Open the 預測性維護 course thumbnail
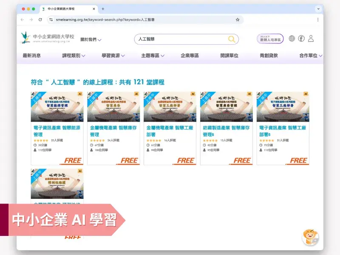 click(57, 184)
